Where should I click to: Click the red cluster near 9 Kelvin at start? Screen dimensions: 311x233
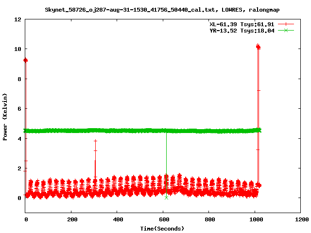pos(25,60)
